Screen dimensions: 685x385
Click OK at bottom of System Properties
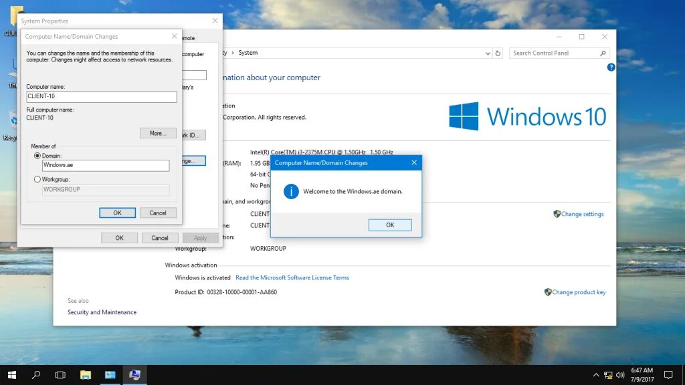[119, 238]
